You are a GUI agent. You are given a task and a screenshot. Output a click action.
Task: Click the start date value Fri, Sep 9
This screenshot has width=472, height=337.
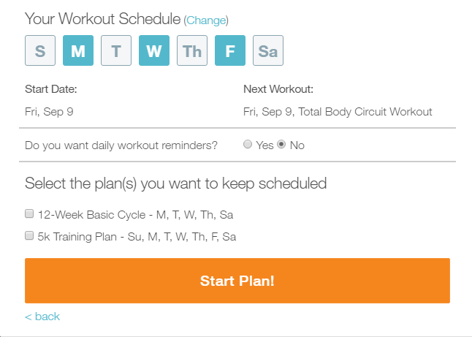coord(49,112)
